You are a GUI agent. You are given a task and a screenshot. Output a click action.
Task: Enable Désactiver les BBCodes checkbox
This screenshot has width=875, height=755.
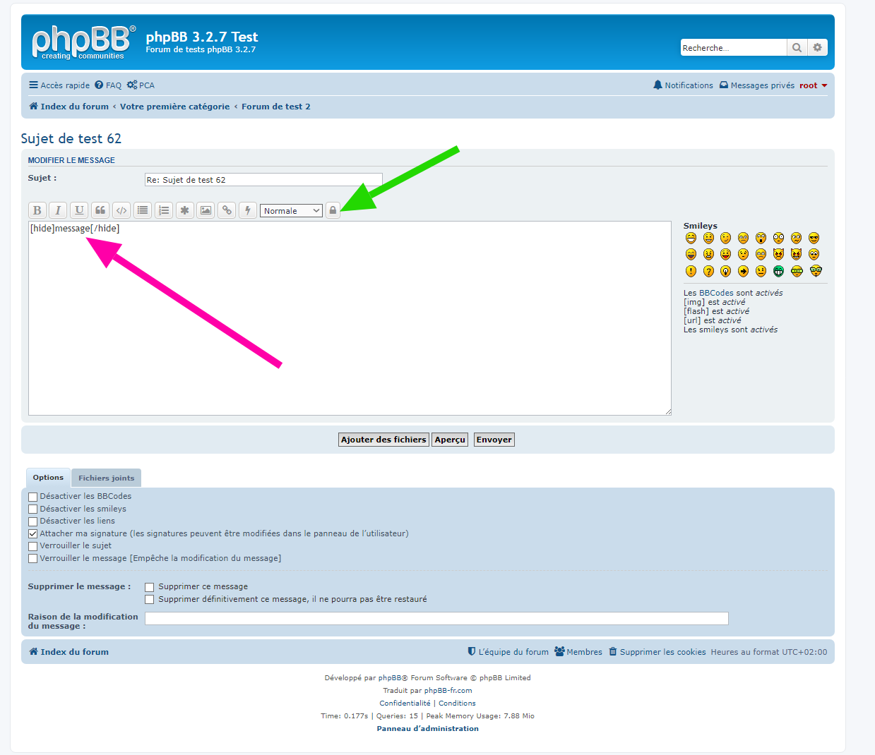coord(32,497)
